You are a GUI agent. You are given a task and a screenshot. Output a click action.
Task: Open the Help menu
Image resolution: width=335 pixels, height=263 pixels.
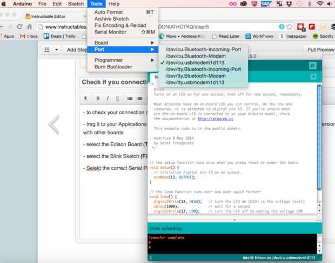click(x=114, y=4)
